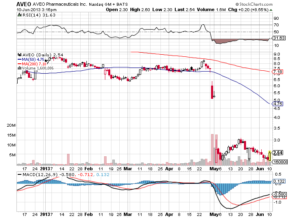Click the 3.5 label on the price axis
This screenshot has width=288, height=218.
(277, 128)
